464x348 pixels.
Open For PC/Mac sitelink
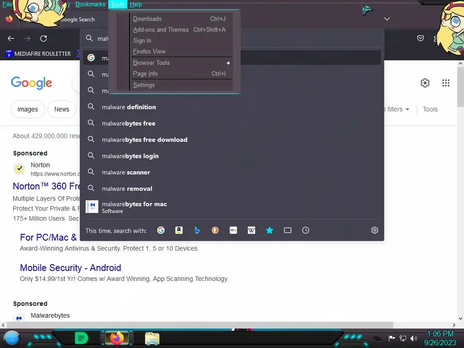(48, 237)
